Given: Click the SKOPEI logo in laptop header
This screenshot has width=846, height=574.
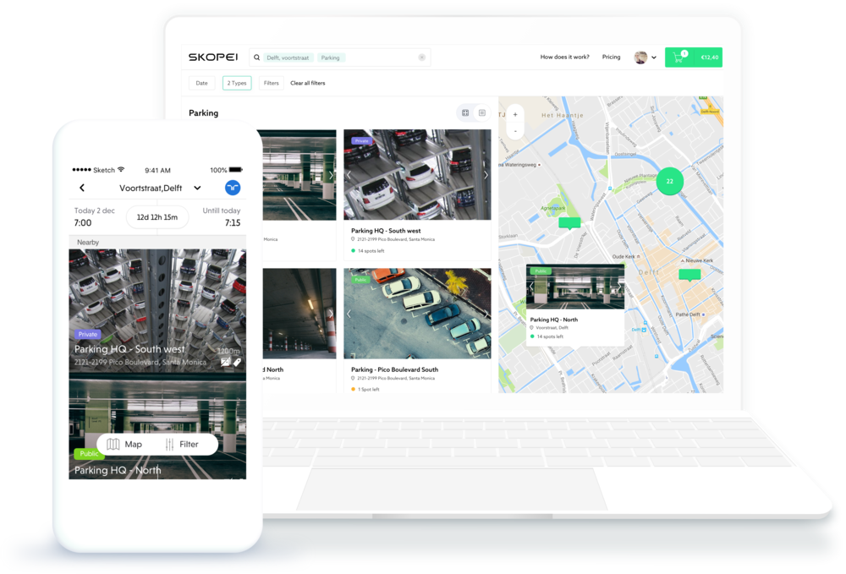Looking at the screenshot, I should 212,57.
